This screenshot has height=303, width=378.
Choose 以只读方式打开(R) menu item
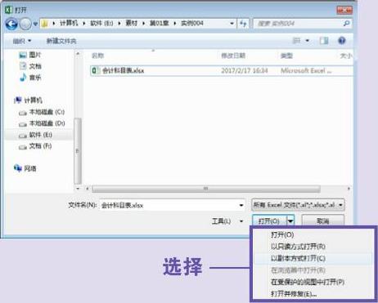pyautogui.click(x=298, y=247)
